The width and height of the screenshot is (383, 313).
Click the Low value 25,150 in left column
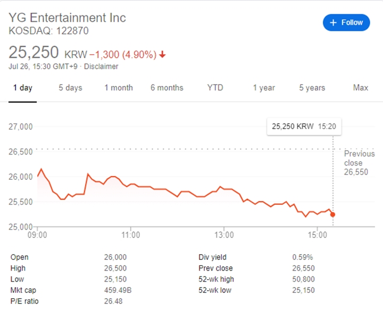tap(115, 279)
